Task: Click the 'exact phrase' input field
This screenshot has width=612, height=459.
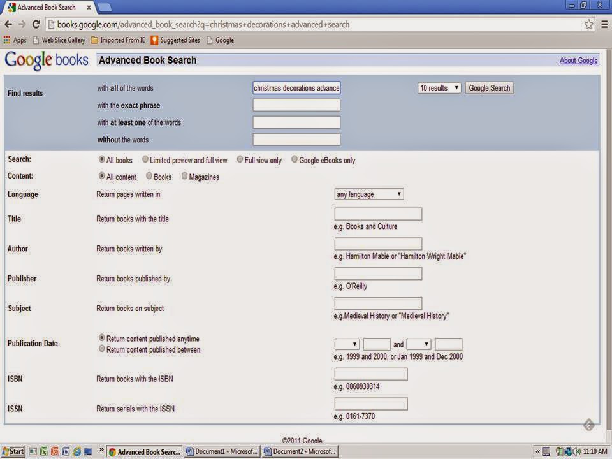Action: pyautogui.click(x=296, y=105)
